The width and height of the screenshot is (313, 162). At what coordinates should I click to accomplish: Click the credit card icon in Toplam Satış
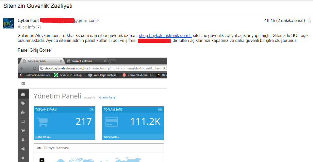pos(112,122)
